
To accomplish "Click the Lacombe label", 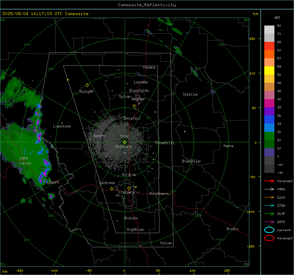I will 141,82.
